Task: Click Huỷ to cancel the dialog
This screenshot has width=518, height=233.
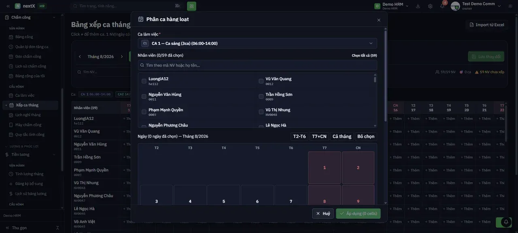Action: point(323,214)
